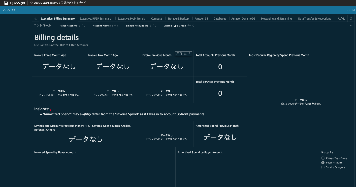
Task: Click the clock history icon top right
Action: pyautogui.click(x=349, y=10)
